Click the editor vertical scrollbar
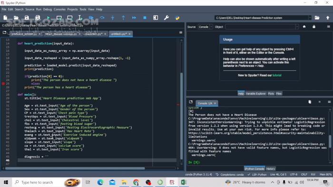The width and height of the screenshot is (333, 187). (181, 116)
